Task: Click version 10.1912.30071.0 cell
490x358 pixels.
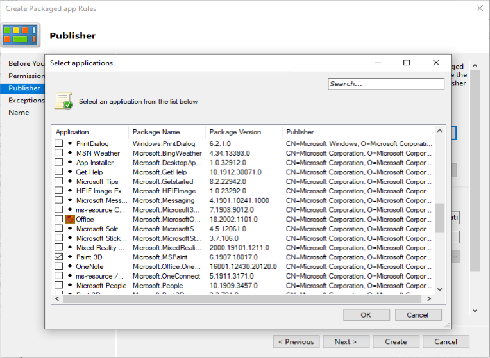Action: pos(235,172)
